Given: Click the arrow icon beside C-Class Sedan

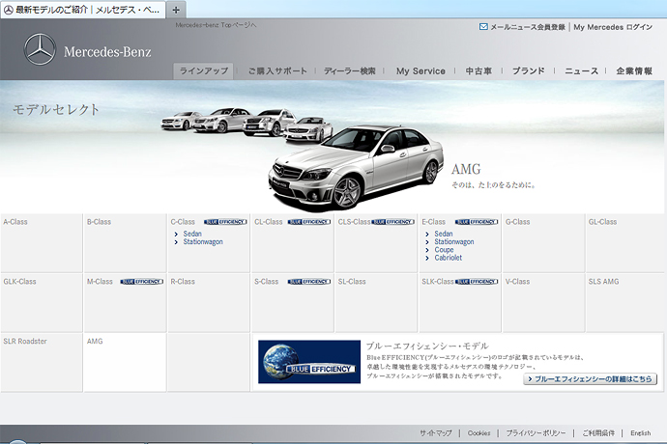Looking at the screenshot, I should (176, 235).
